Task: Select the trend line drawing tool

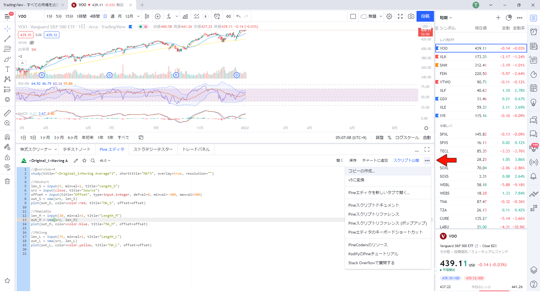Action: [x=7, y=39]
